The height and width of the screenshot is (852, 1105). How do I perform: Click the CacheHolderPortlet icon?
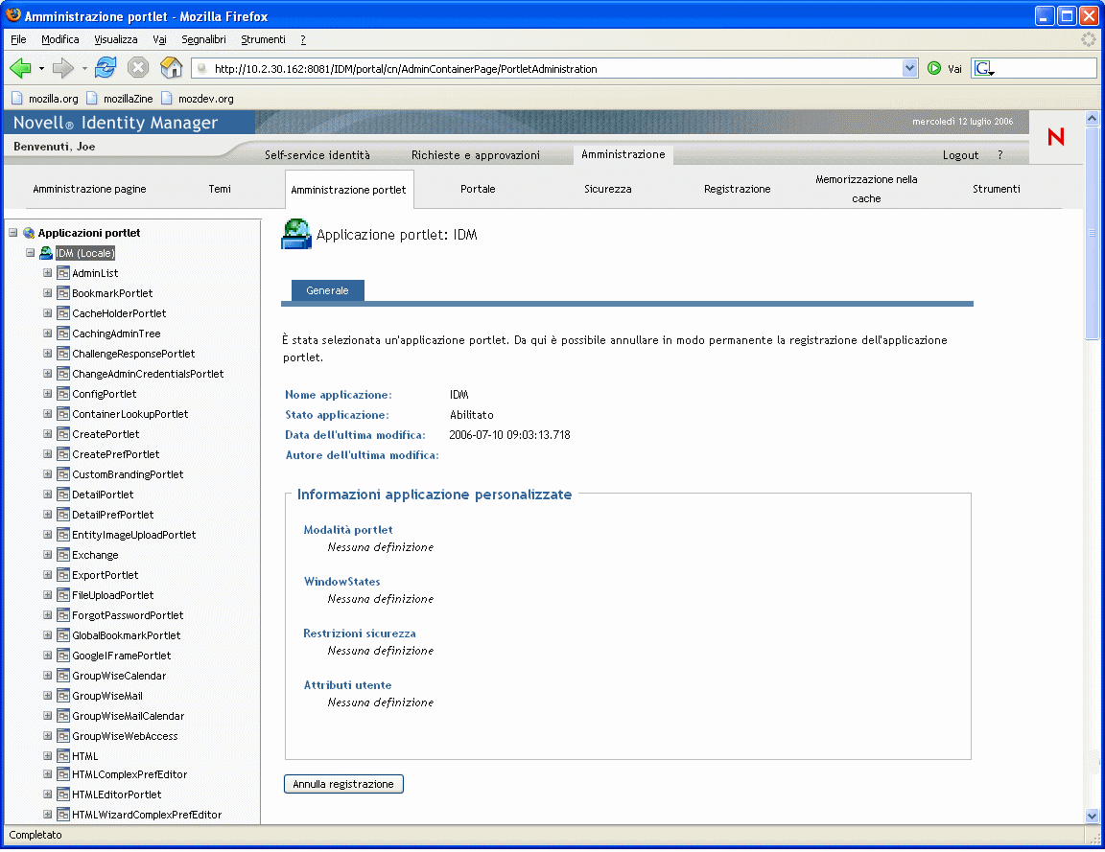63,313
